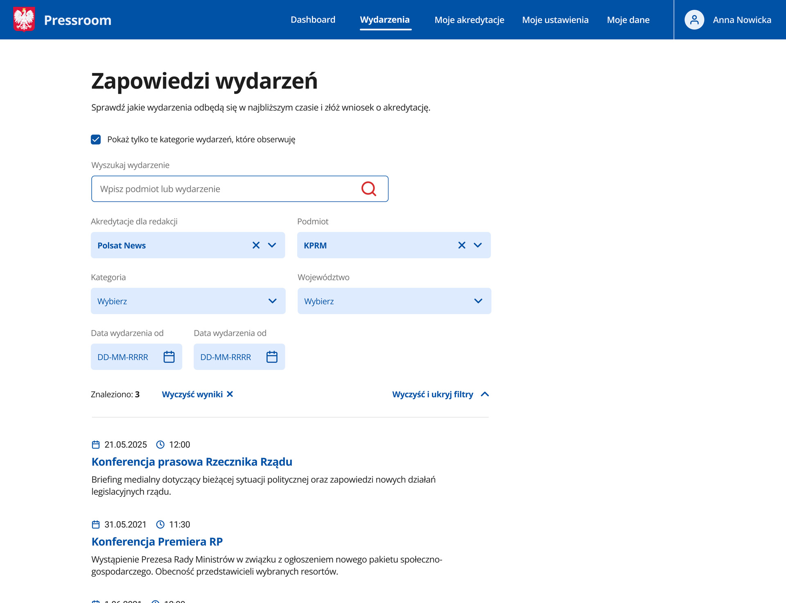The image size is (786, 603).
Task: Clear the Polsat News selection with X
Action: tap(256, 245)
